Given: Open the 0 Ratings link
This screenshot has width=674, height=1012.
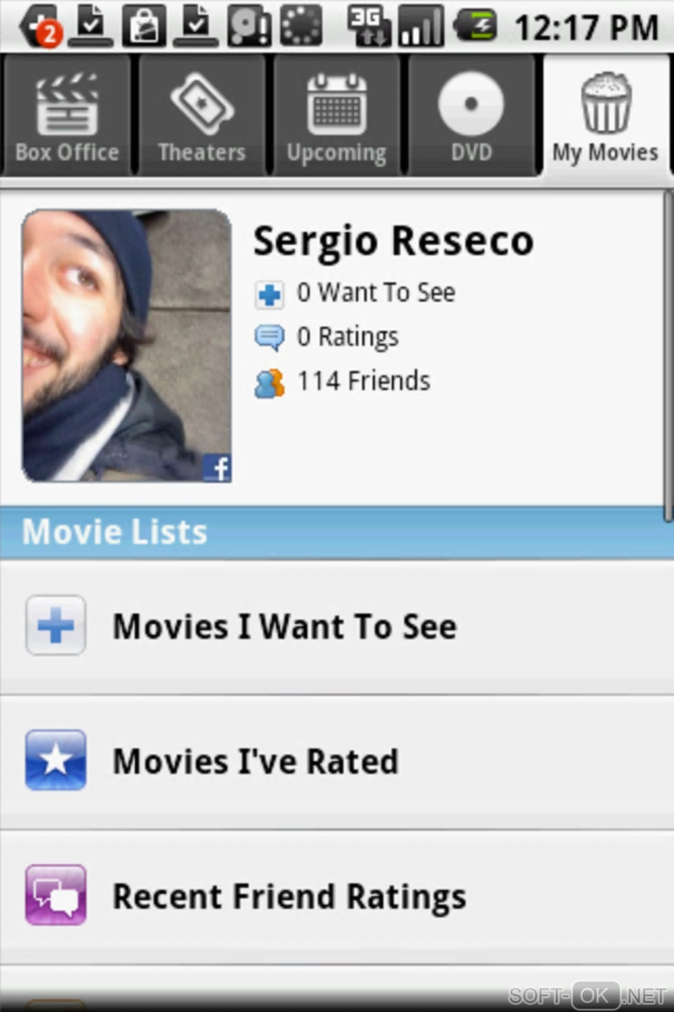Looking at the screenshot, I should [x=348, y=337].
